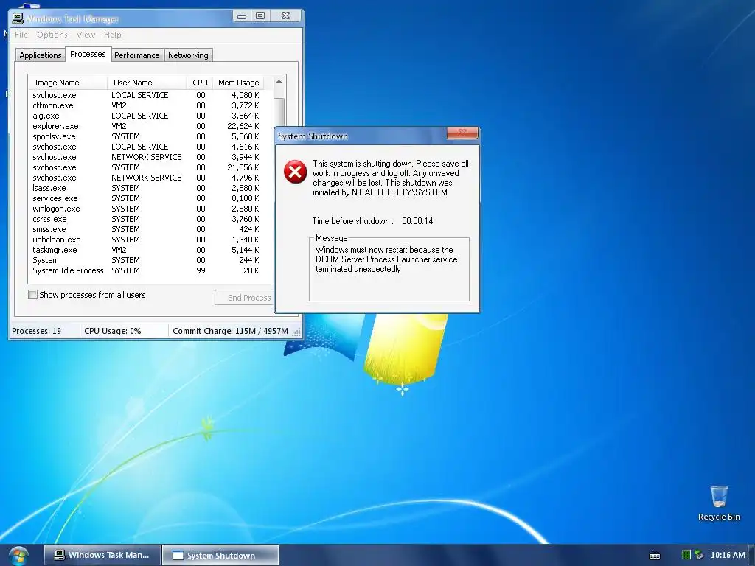Select the taskmgr.exe process row
The width and height of the screenshot is (755, 566).
click(x=146, y=250)
